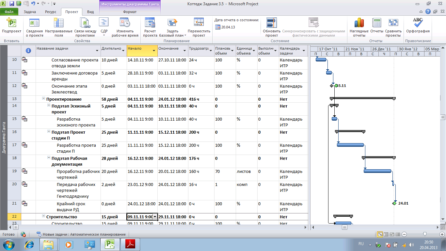446x251 pixels.
Task: Undo the last action
Action: point(33,4)
